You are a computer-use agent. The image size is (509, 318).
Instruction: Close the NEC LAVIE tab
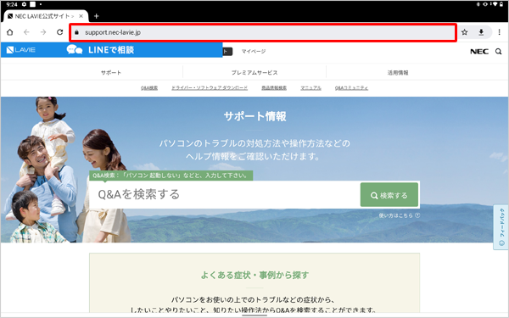(81, 16)
